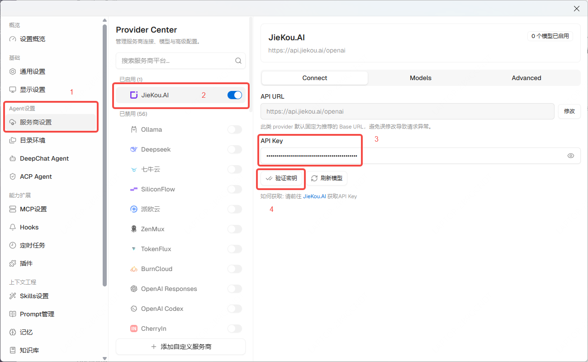Switch to the Advanced tab

[526, 78]
